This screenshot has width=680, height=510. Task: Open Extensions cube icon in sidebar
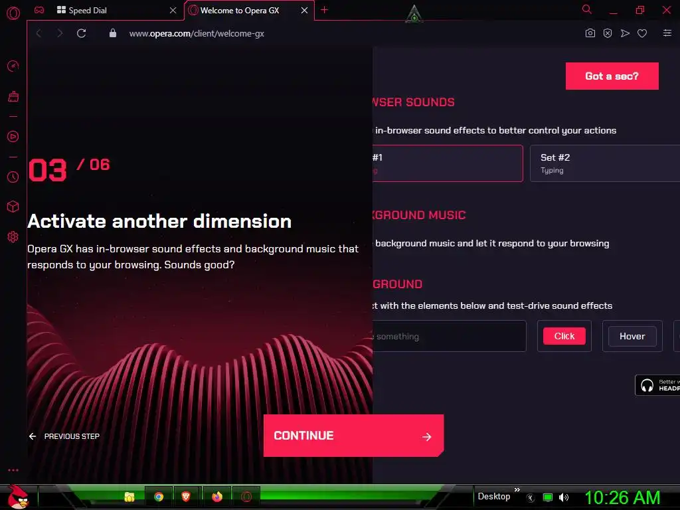13,207
